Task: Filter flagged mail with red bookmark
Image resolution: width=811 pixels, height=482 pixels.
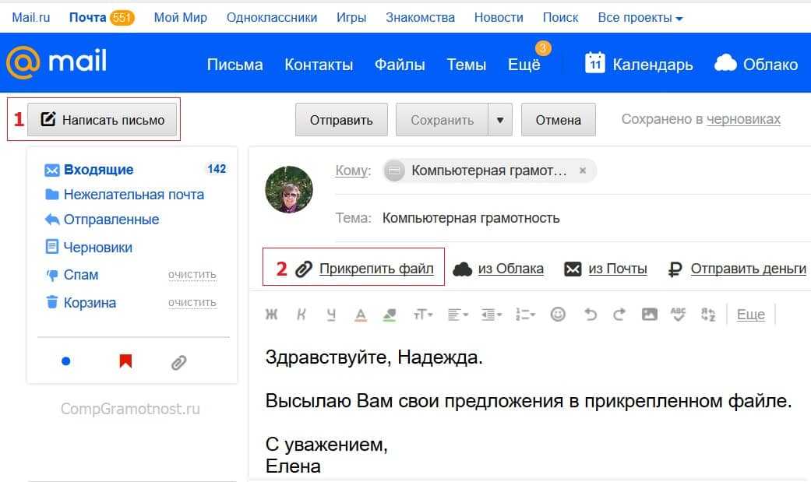Action: (x=125, y=361)
